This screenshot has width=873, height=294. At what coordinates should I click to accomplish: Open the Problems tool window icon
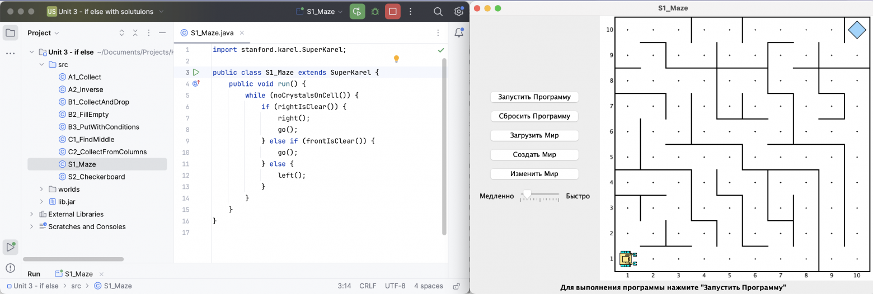point(10,268)
